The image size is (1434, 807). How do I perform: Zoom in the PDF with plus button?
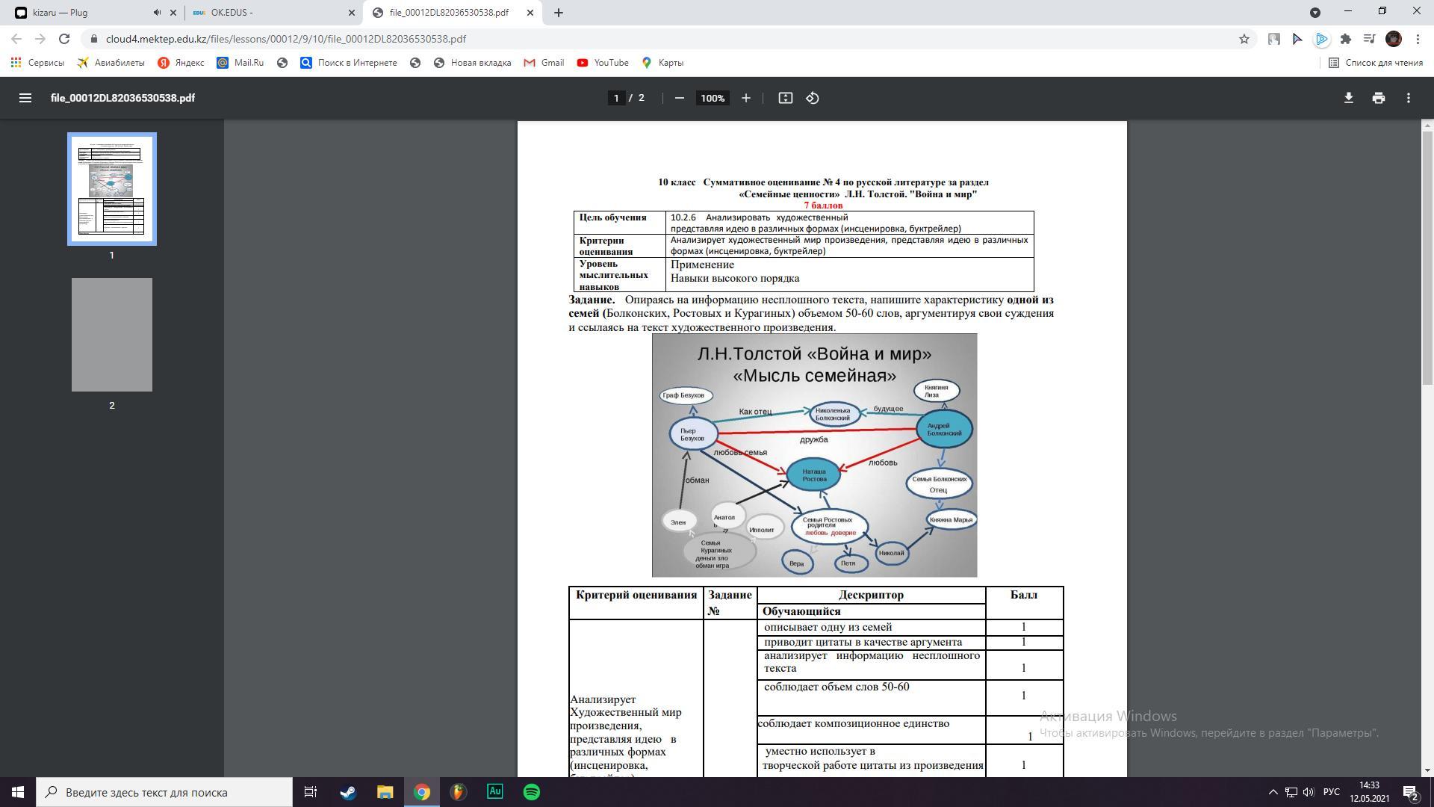[x=745, y=98]
